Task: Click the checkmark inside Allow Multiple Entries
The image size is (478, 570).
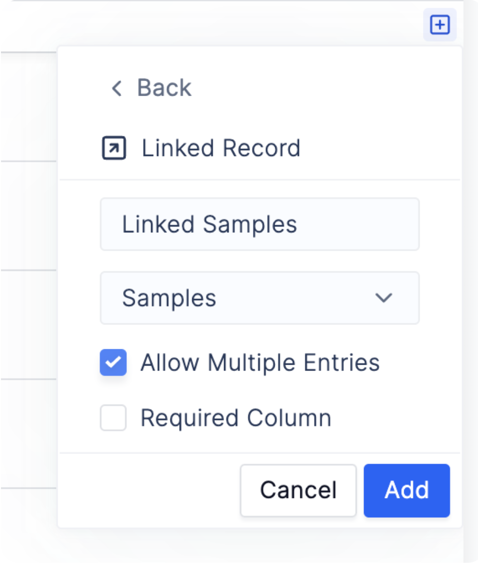Action: tap(113, 362)
